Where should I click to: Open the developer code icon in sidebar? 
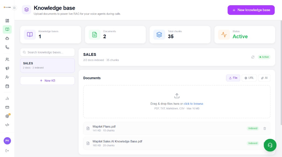point(7,125)
